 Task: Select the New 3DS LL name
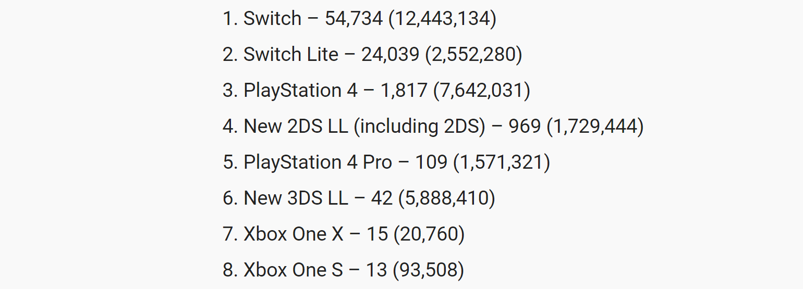296,198
